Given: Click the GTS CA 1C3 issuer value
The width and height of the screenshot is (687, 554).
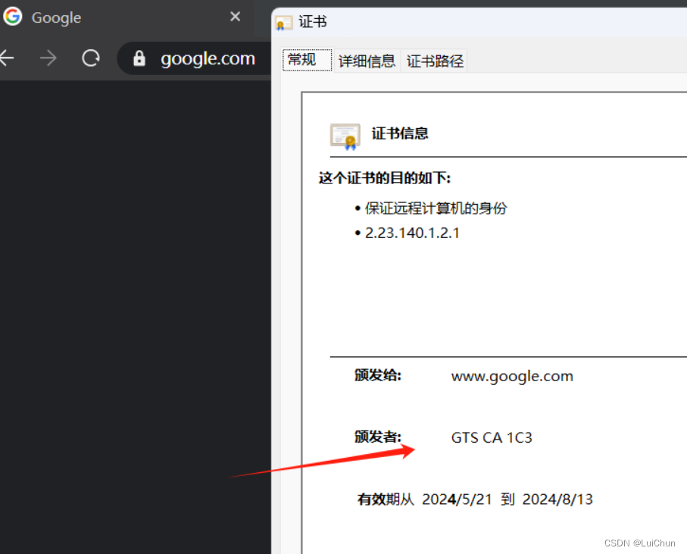Looking at the screenshot, I should 492,437.
